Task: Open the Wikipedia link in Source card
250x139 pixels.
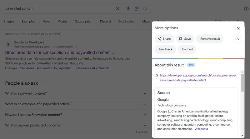Action: coord(201,129)
